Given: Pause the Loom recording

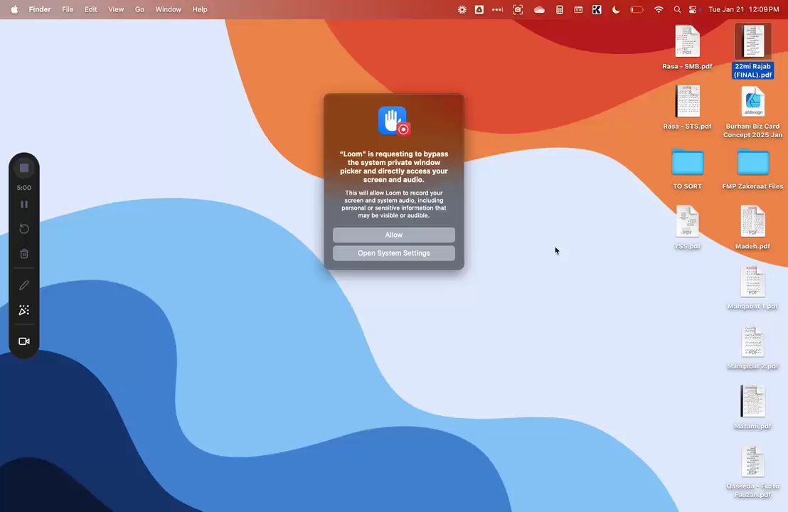Looking at the screenshot, I should point(24,205).
